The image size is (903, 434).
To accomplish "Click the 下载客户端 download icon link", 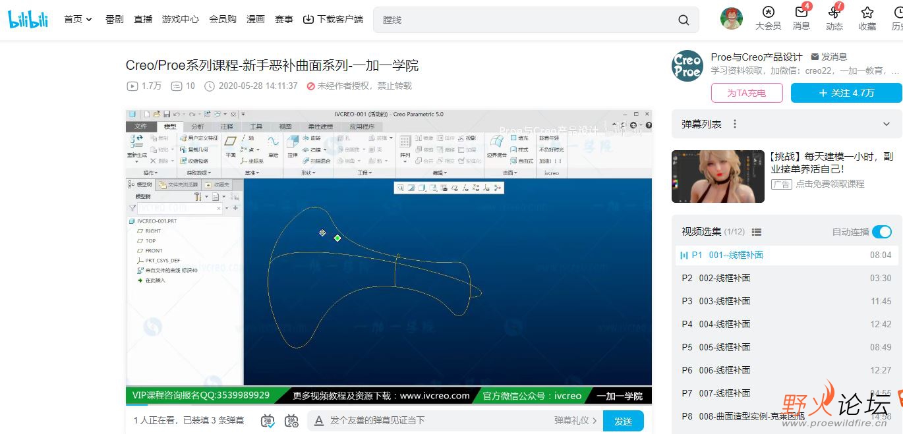I will 333,19.
